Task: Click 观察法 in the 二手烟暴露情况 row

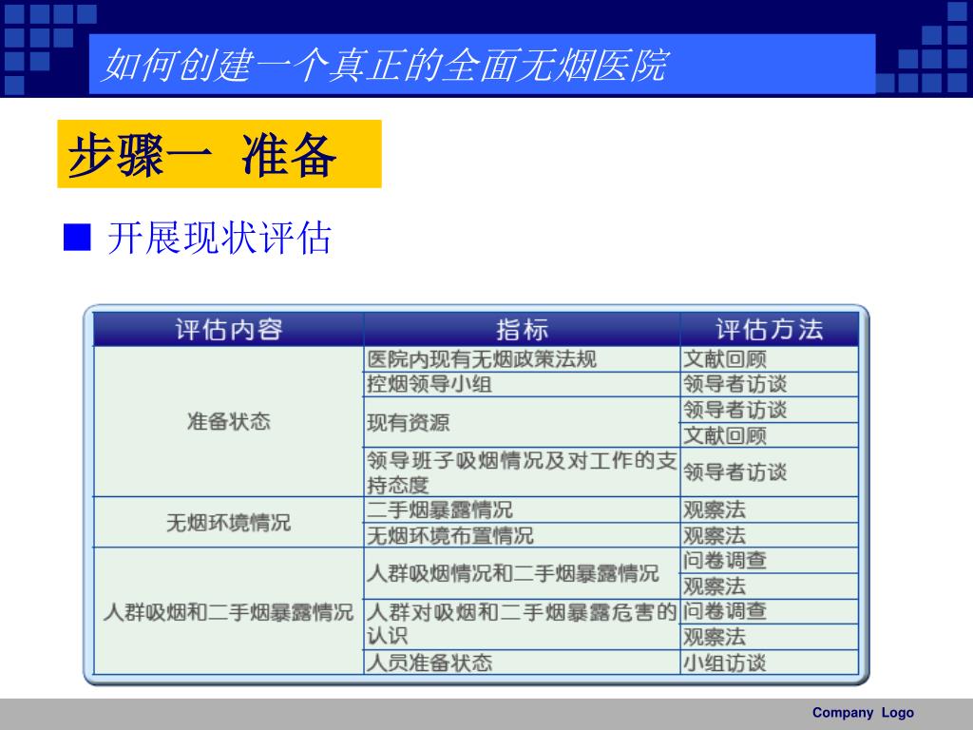Action: pyautogui.click(x=770, y=509)
